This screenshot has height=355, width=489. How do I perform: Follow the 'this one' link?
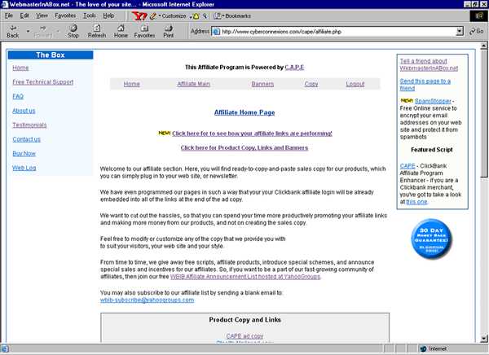click(416, 202)
